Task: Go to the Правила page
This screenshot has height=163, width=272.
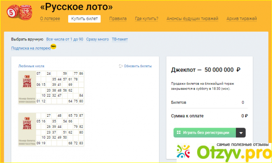Action: pyautogui.click(x=118, y=19)
